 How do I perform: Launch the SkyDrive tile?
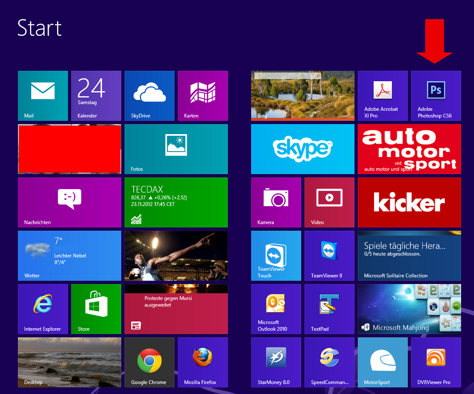coord(150,95)
